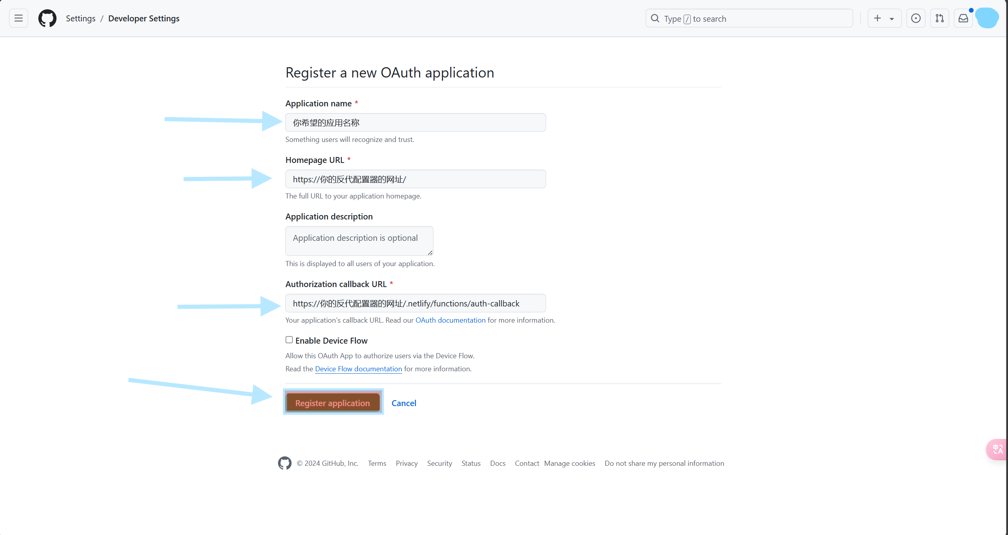Open the notifications inbox icon
This screenshot has width=1008, height=535.
click(x=963, y=18)
